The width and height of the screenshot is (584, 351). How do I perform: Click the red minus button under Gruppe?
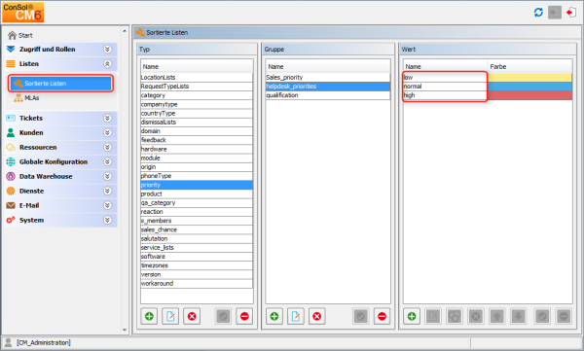[383, 316]
